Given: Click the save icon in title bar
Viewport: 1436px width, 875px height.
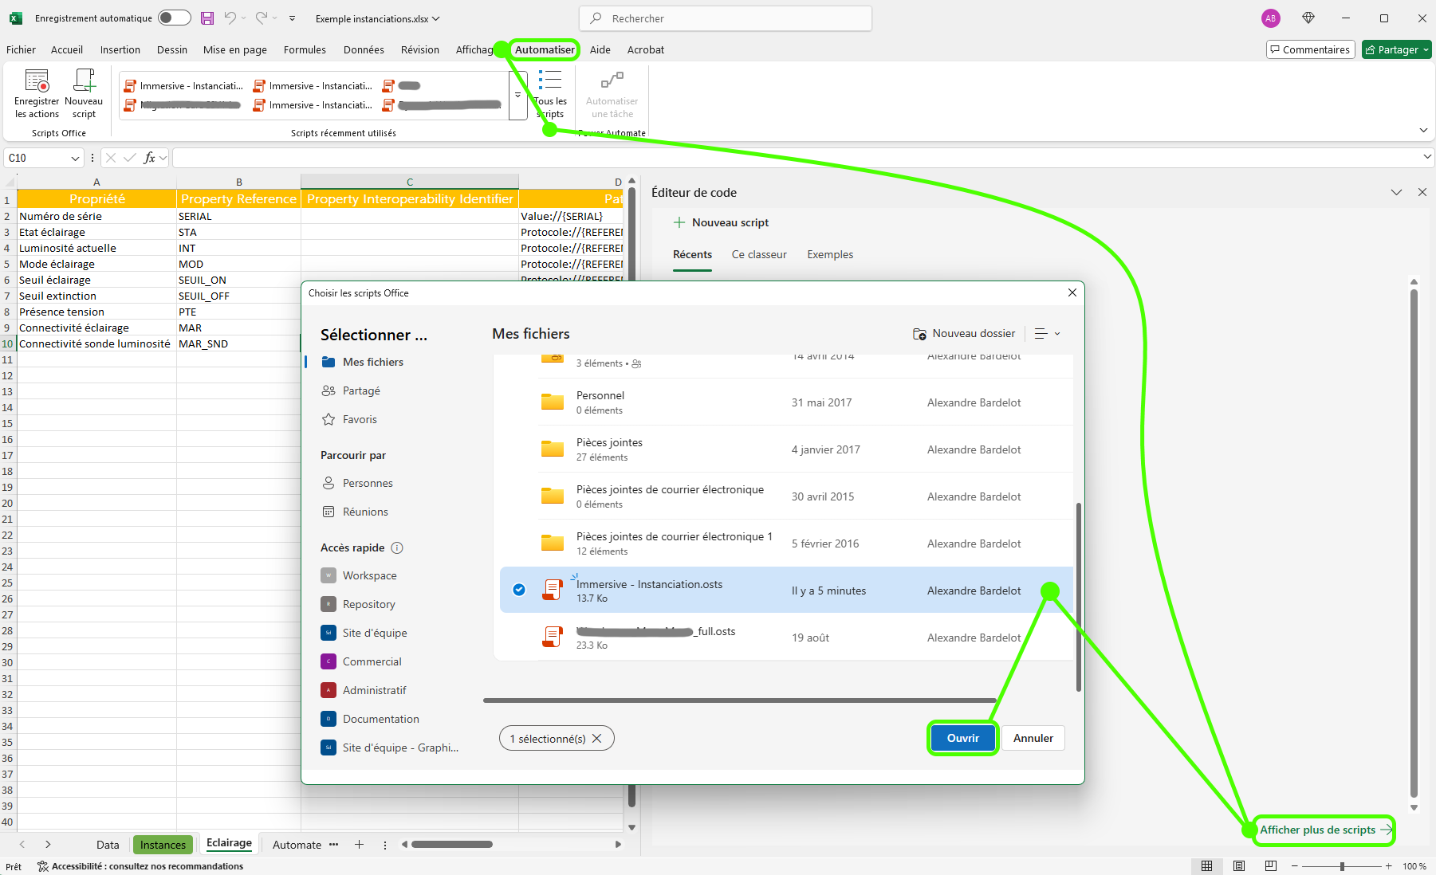Looking at the screenshot, I should [x=207, y=18].
